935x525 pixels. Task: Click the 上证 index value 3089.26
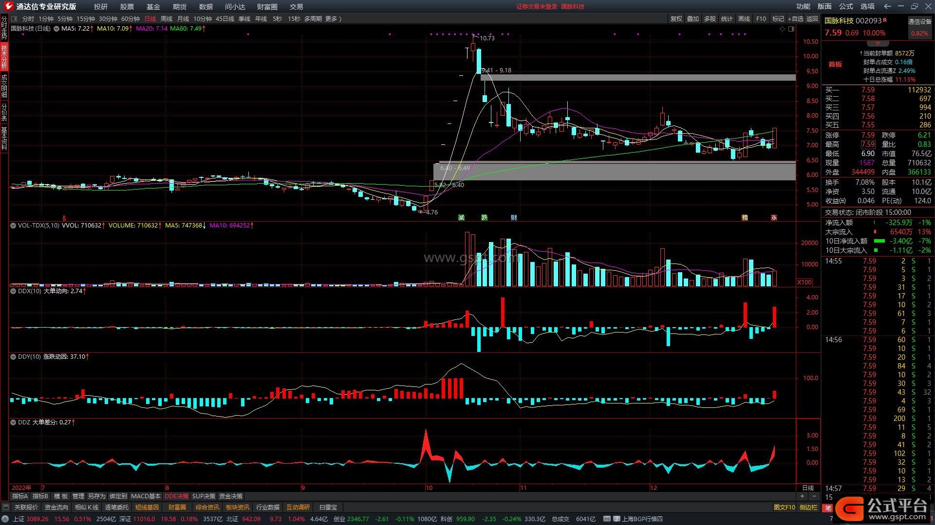[37, 519]
